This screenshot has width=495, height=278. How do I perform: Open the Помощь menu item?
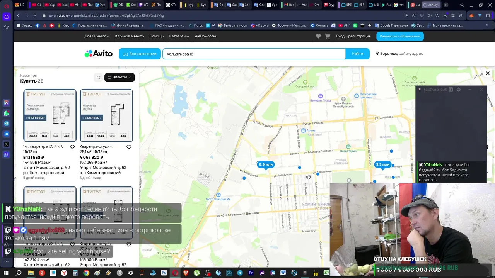[156, 36]
